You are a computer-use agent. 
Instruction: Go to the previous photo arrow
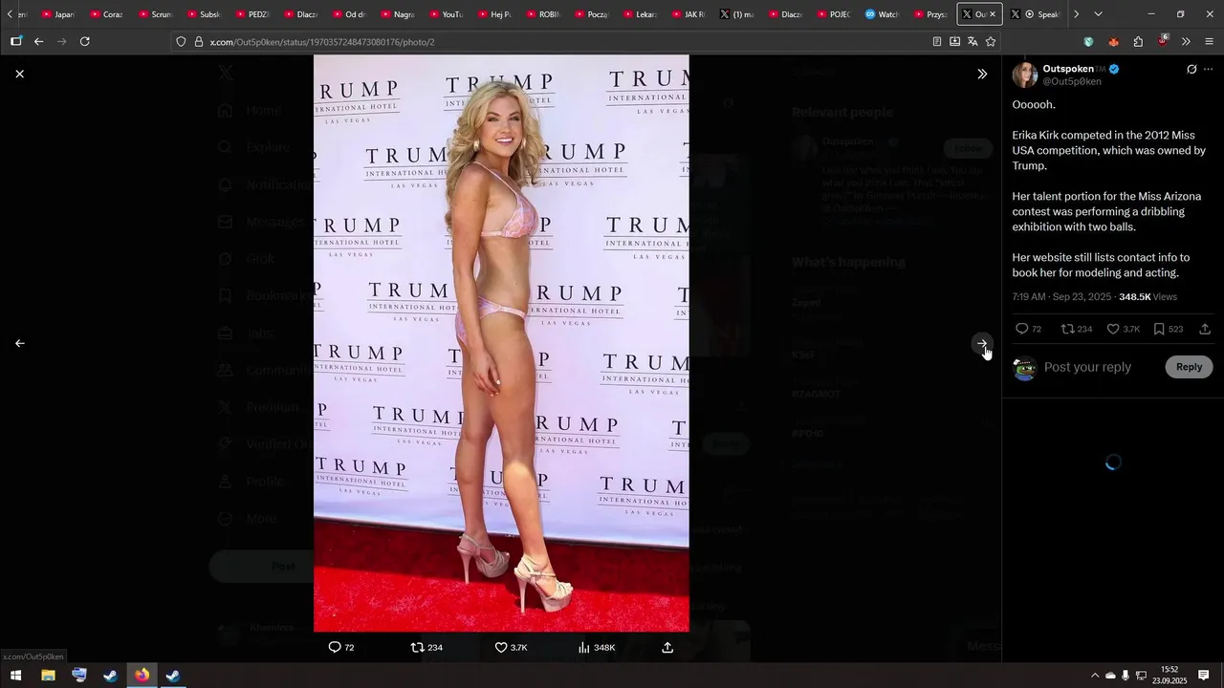(x=19, y=343)
